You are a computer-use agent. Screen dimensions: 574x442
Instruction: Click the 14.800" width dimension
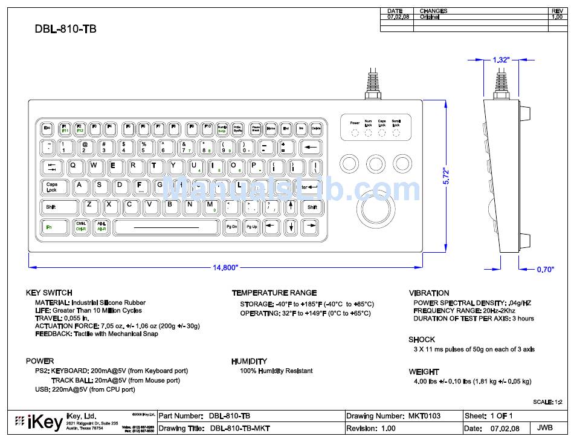point(225,268)
